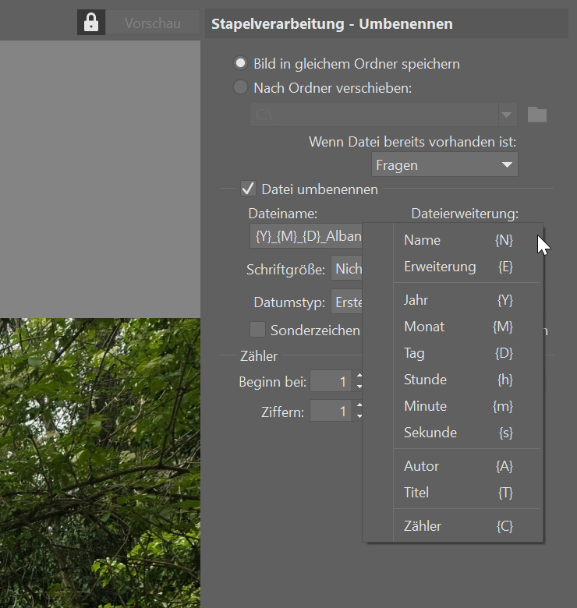Choose Erweiterung {E} from the menu
The width and height of the screenshot is (577, 608).
(458, 267)
